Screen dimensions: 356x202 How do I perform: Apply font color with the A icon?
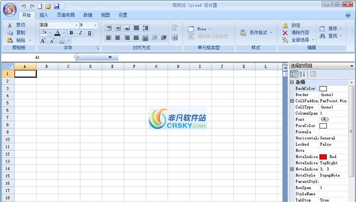[57, 33]
